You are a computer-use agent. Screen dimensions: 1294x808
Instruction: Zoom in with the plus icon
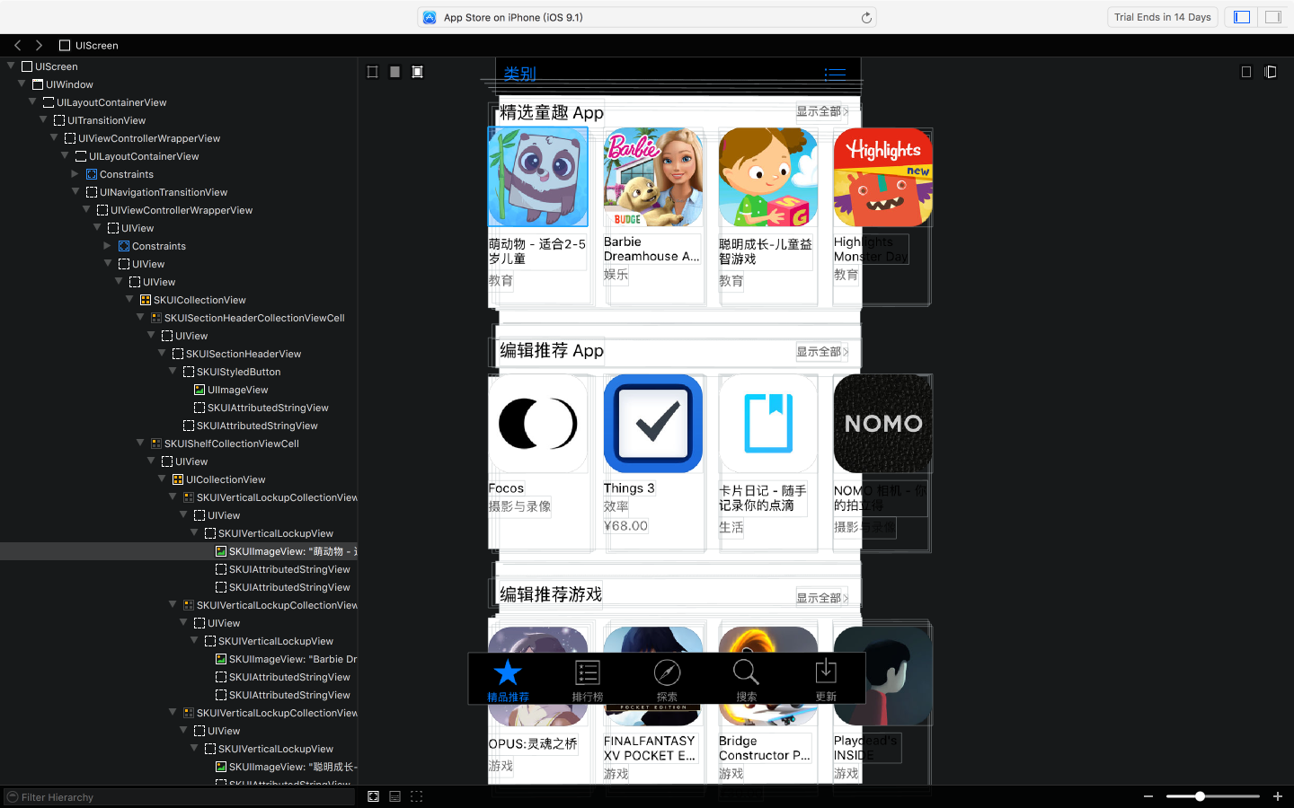1277,796
